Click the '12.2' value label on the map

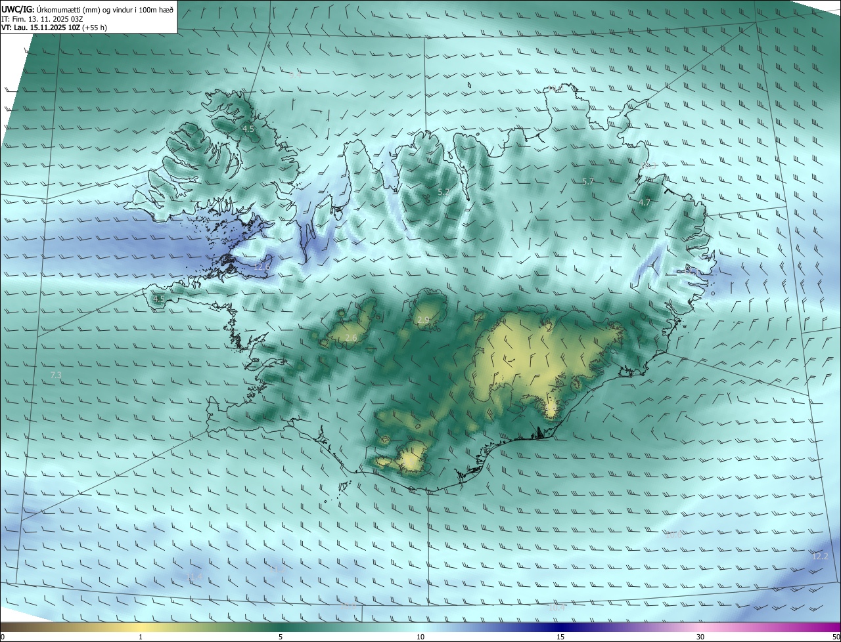coord(820,557)
